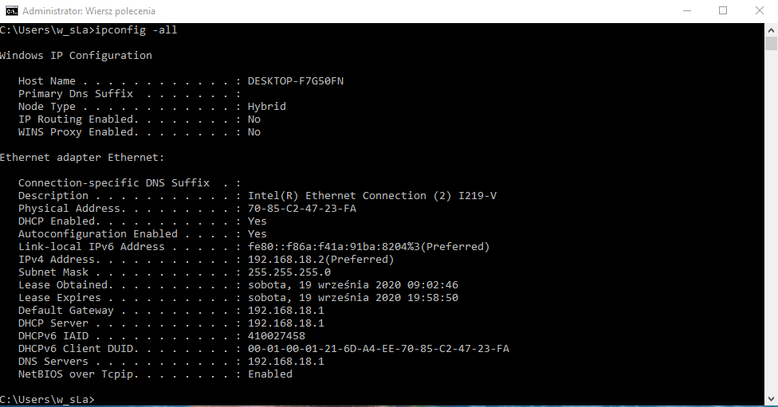This screenshot has width=778, height=407.
Task: Maximize the Command Prompt window
Action: point(723,11)
